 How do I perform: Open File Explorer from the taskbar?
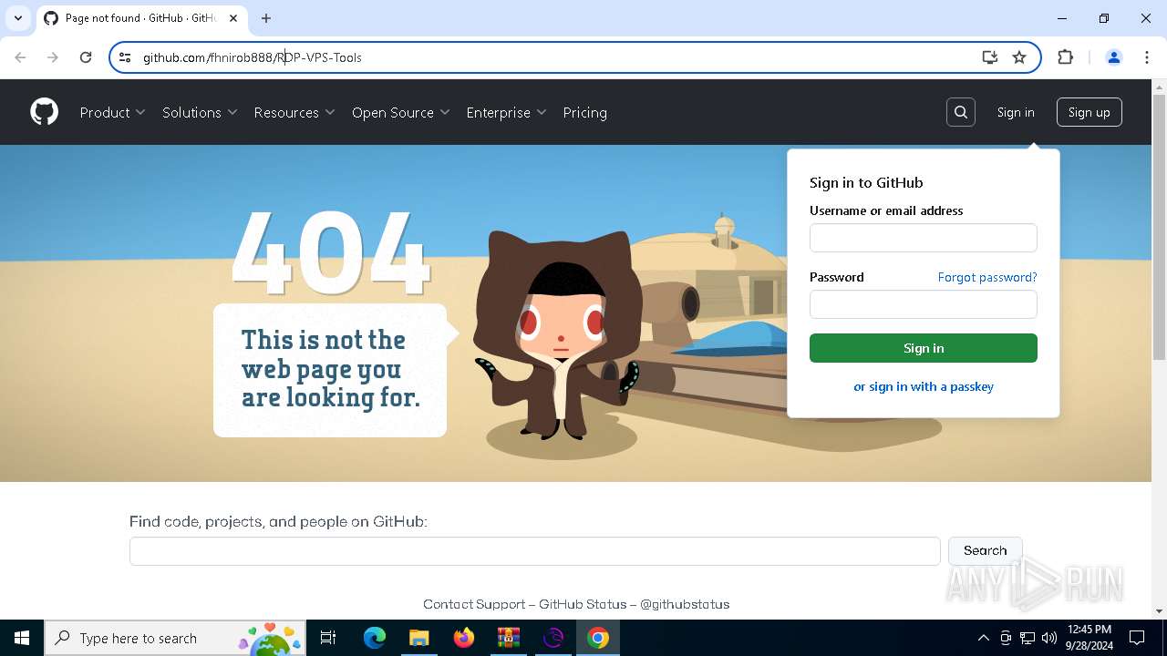pyautogui.click(x=418, y=638)
